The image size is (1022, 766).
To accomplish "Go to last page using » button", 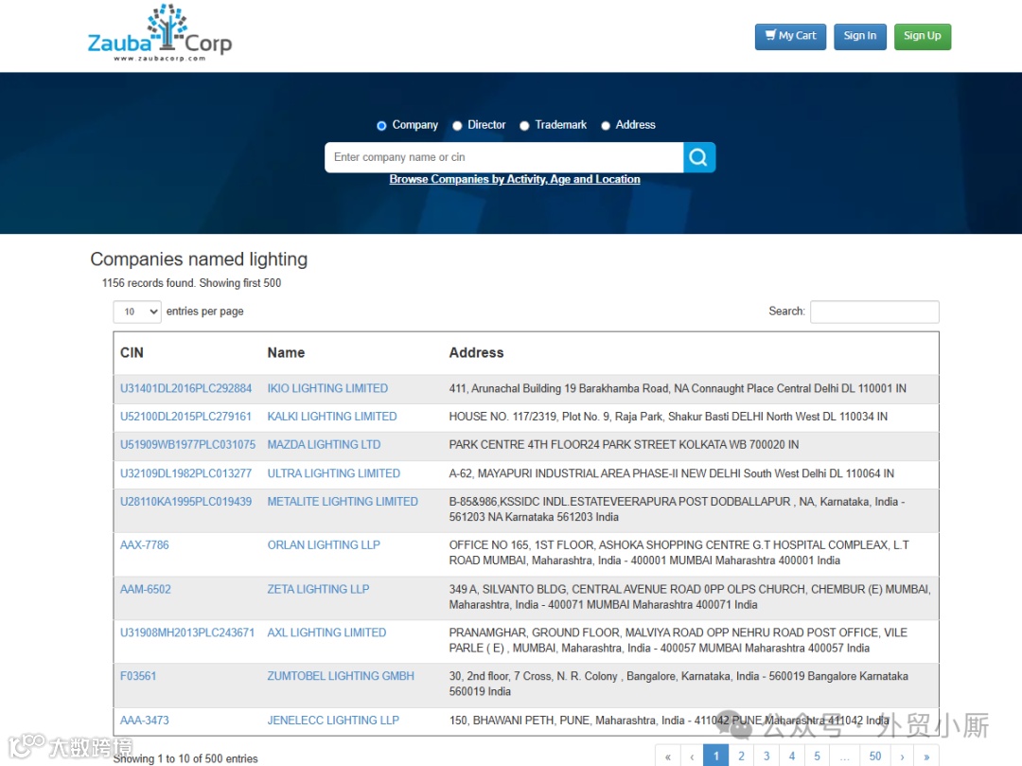I will [926, 757].
